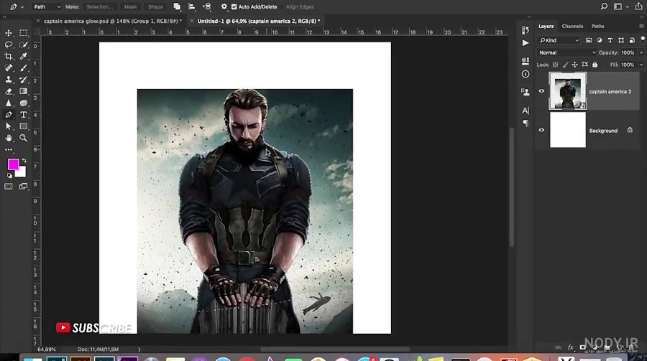Select the Quick Selection tool

coord(24,44)
